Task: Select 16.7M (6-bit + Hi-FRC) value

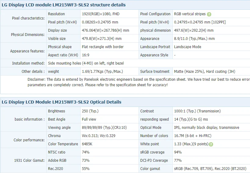Action: [193, 136]
